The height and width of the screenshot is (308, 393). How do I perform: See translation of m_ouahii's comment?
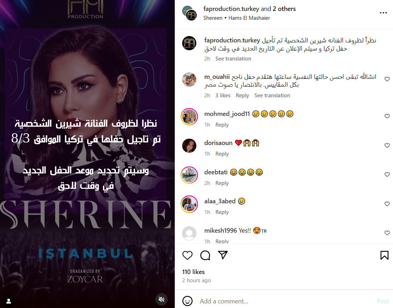[x=272, y=95]
